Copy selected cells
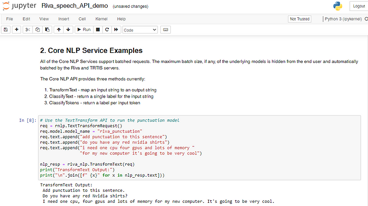Image resolution: width=368 pixels, height=206 pixels. point(37,30)
